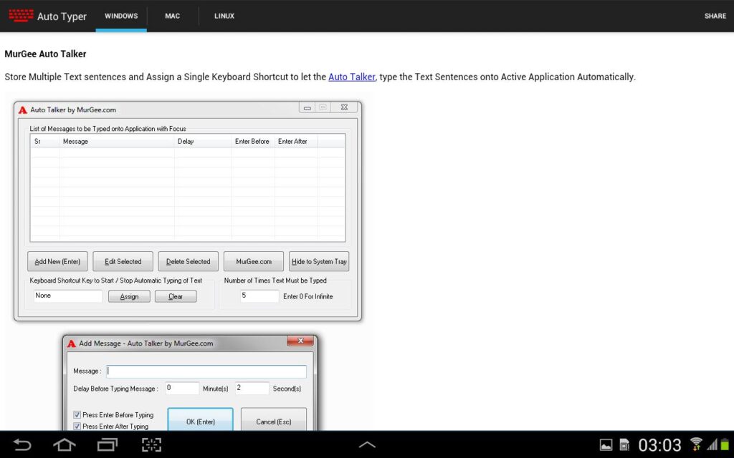Tap the SD card notification icon
Viewport: 734px width, 458px height.
624,445
